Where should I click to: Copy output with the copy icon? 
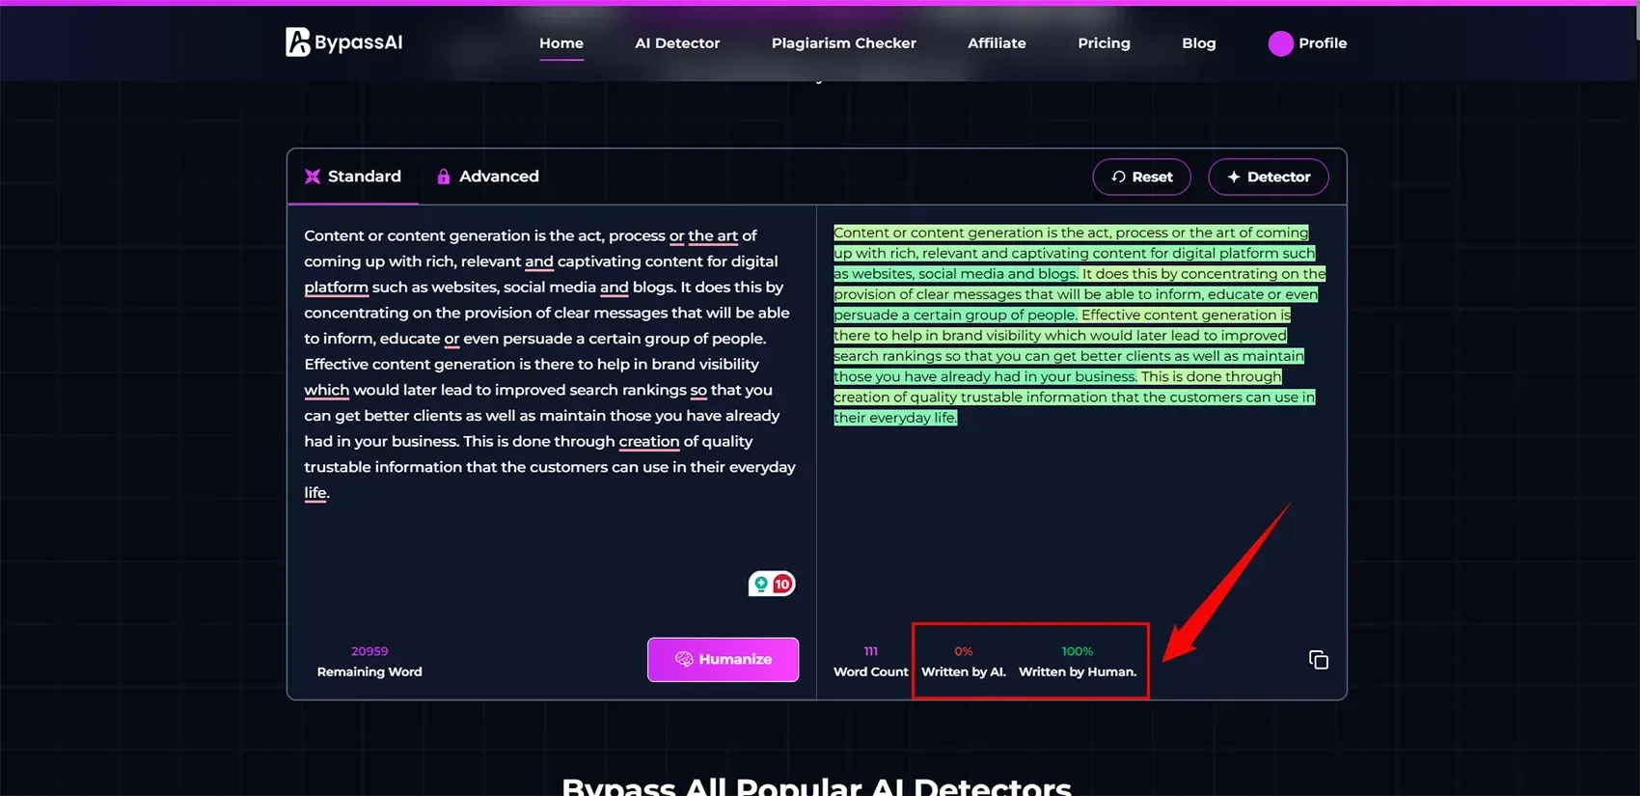[x=1319, y=660]
